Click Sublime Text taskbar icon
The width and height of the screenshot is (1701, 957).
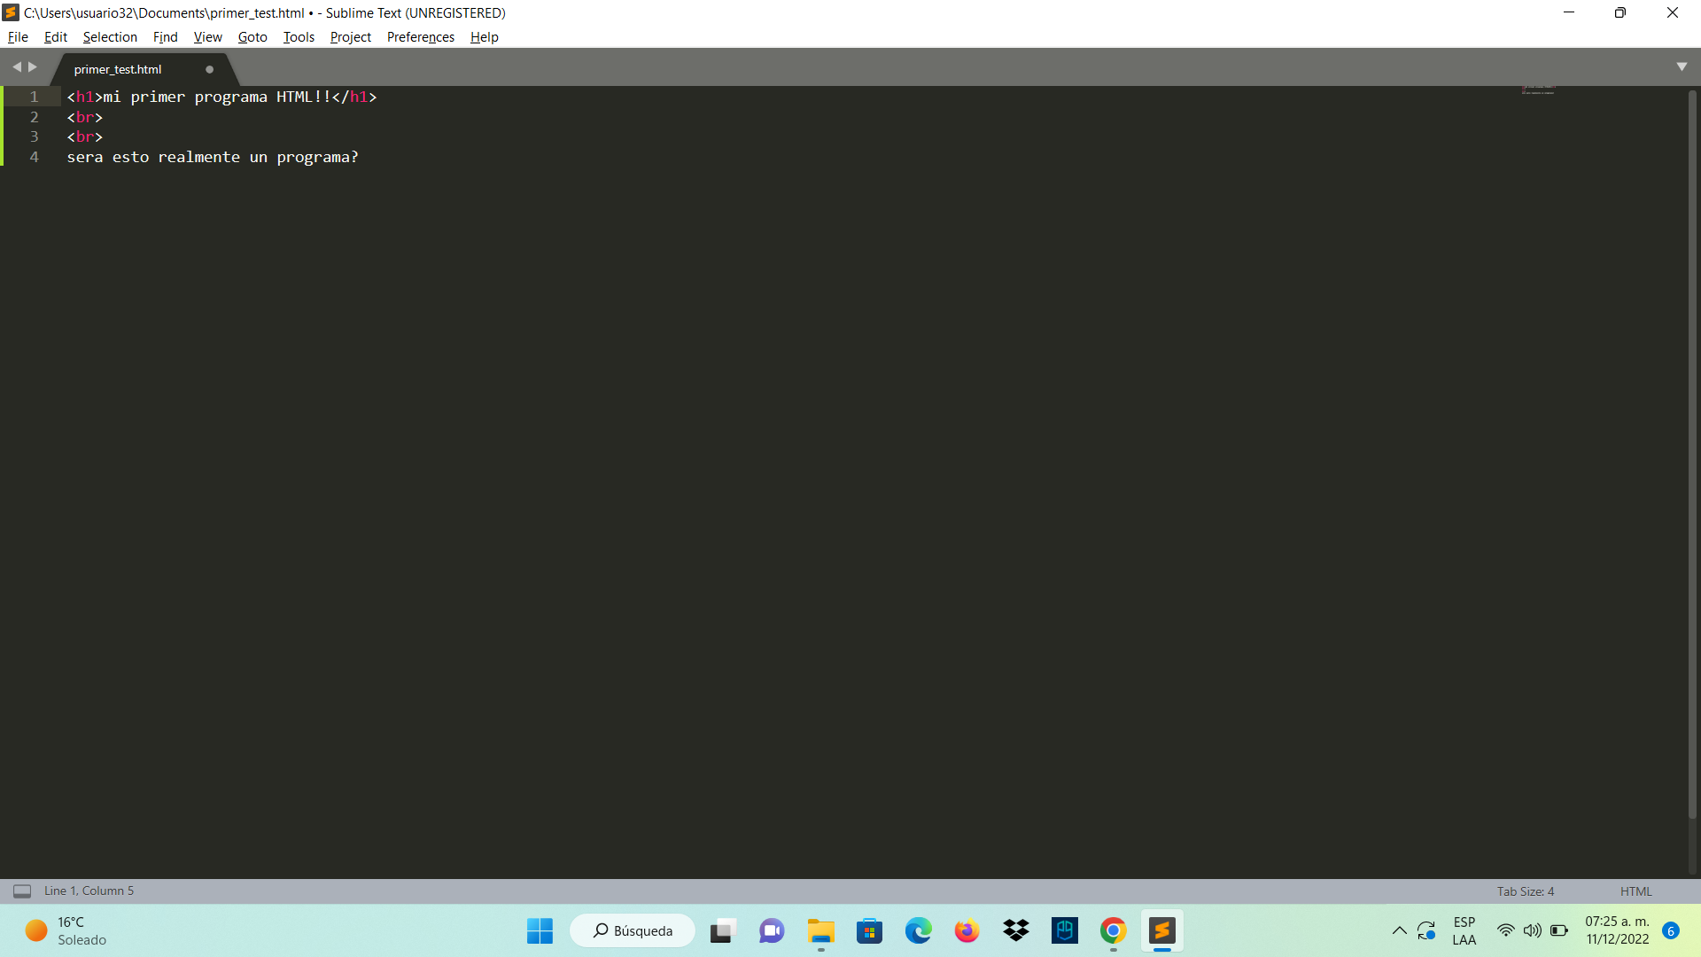tap(1162, 930)
